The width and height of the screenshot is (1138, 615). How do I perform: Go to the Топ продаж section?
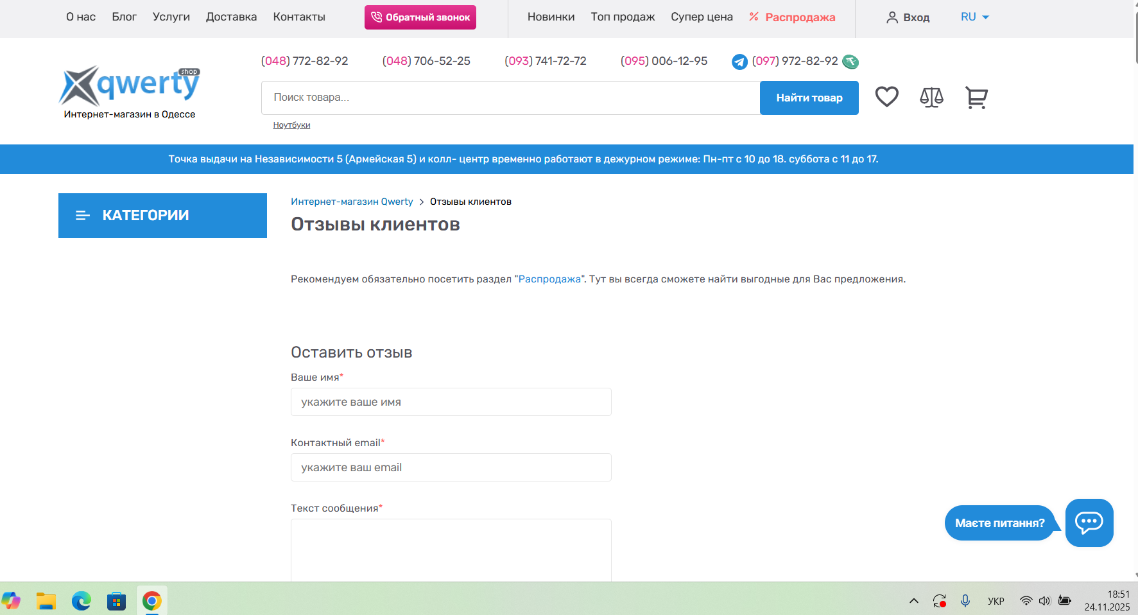pyautogui.click(x=622, y=17)
